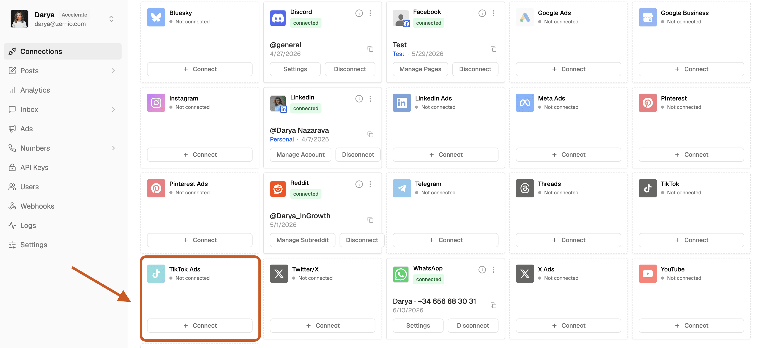762x348 pixels.
Task: Connect the TikTok Ads account
Action: pos(200,326)
